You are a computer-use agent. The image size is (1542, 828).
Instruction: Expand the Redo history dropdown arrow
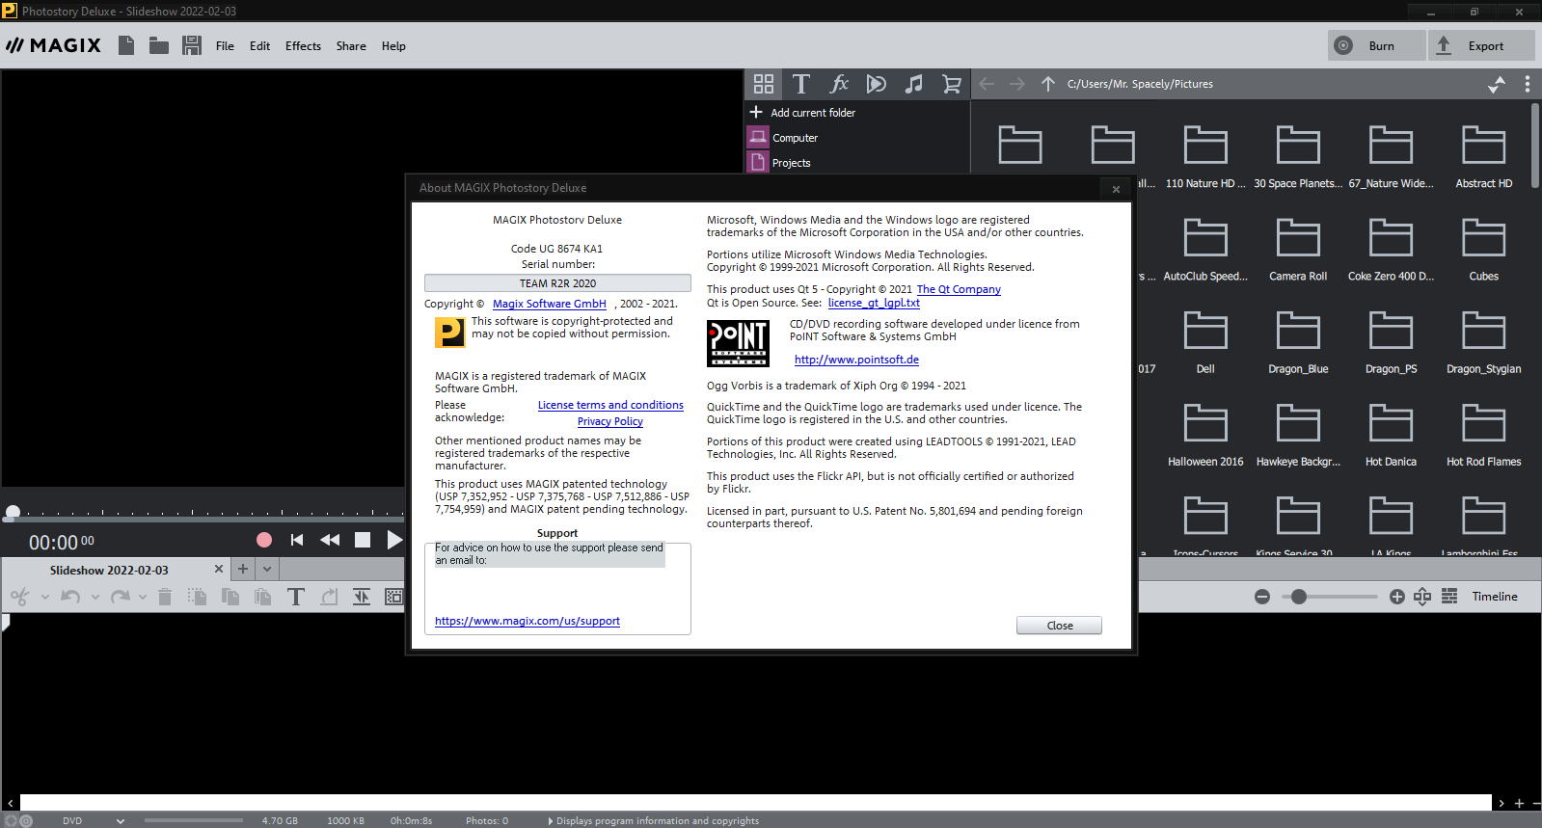click(143, 598)
